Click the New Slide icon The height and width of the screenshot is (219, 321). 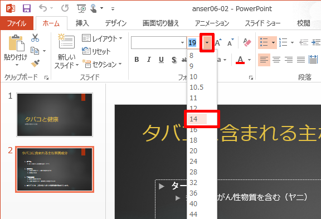[66, 41]
